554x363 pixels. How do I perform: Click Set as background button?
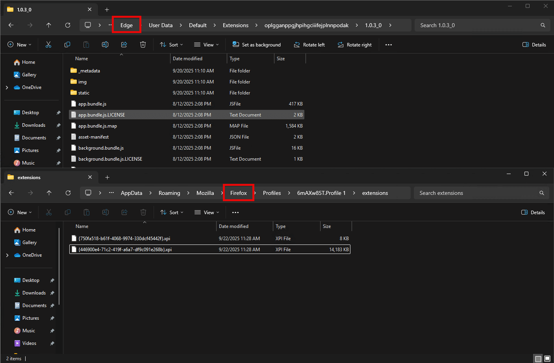[257, 45]
